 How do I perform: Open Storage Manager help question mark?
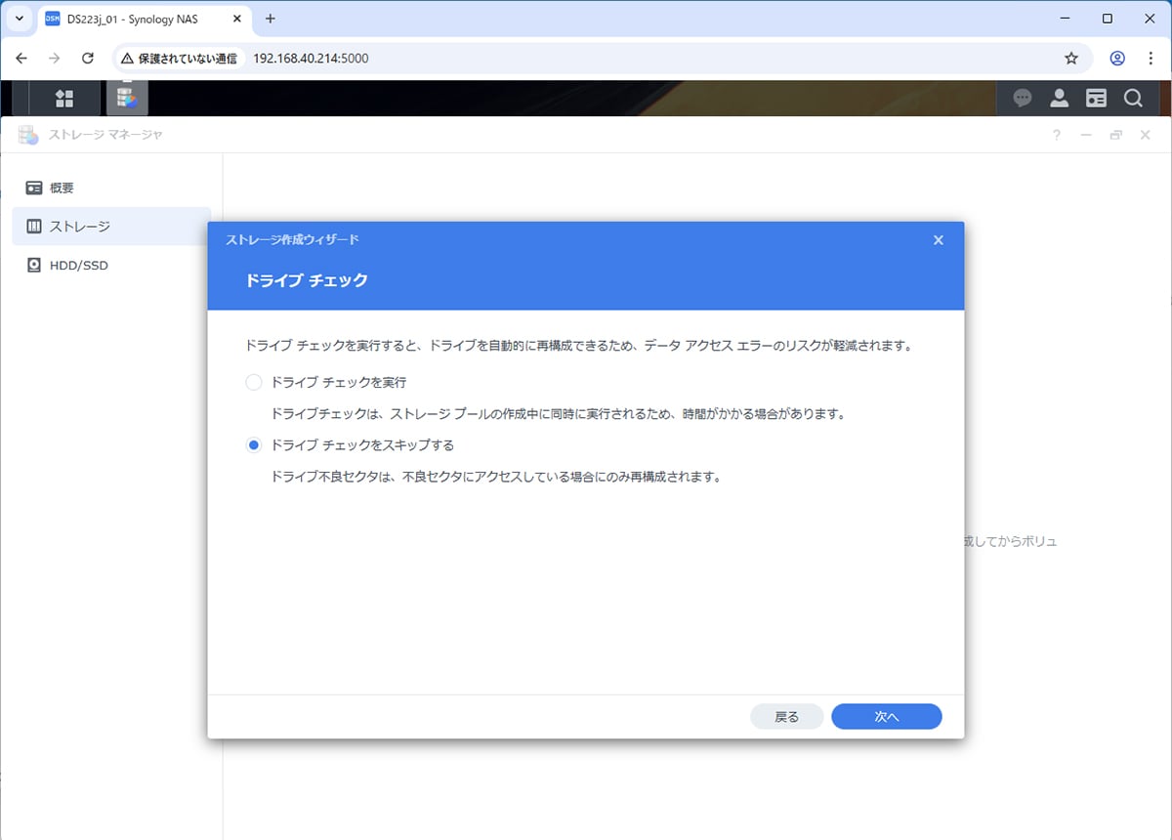coord(1057,135)
